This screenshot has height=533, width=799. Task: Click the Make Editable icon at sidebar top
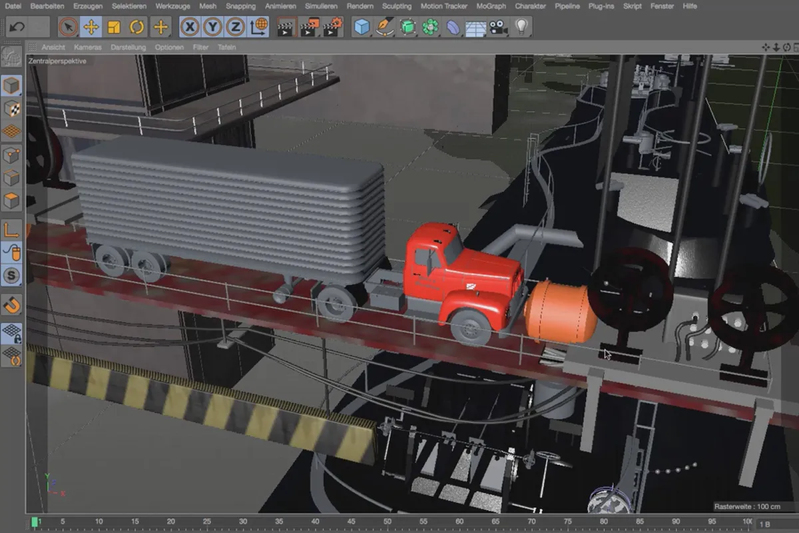[11, 58]
